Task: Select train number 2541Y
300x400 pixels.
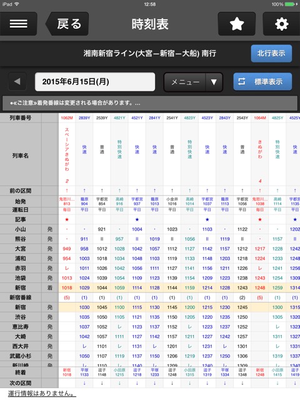Action: coord(172,118)
